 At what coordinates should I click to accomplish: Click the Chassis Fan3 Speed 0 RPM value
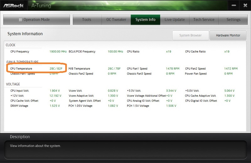[170, 73]
